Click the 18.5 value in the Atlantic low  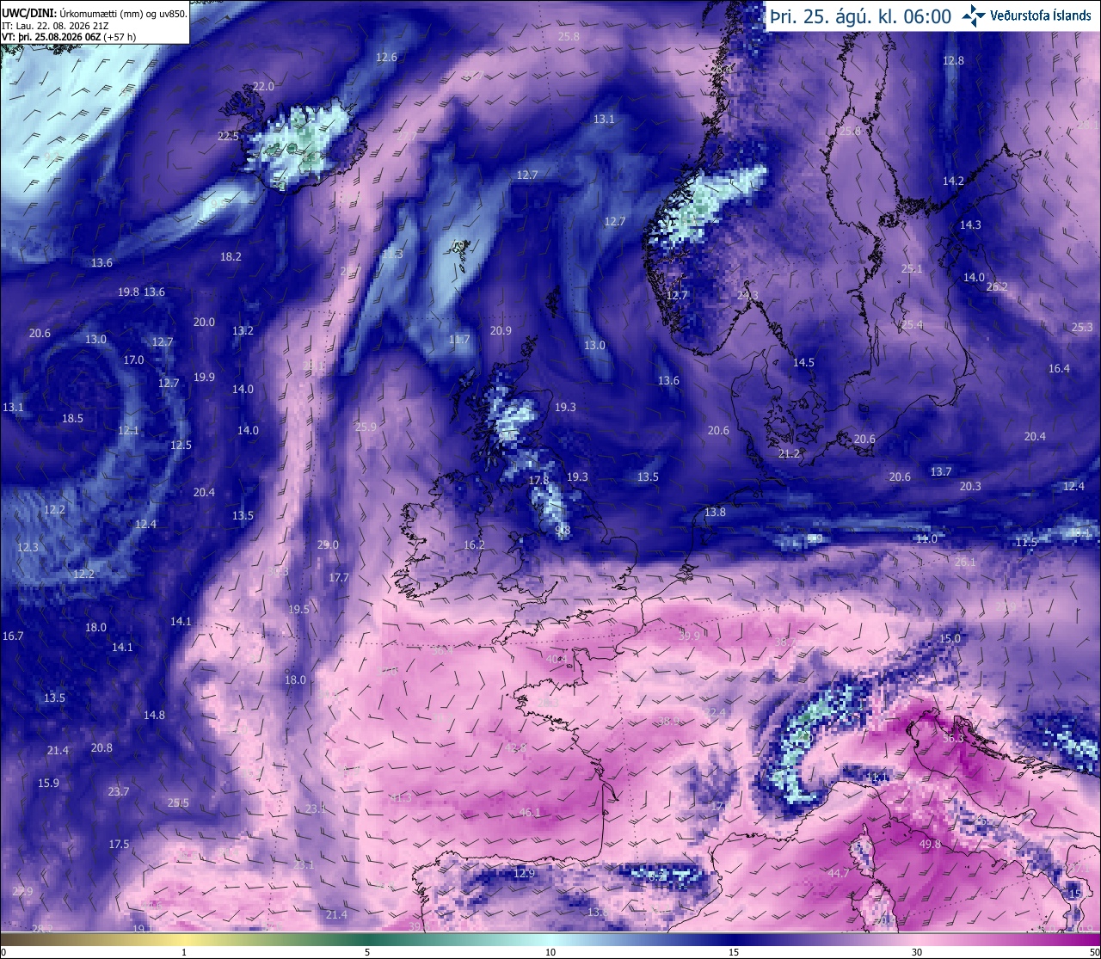point(72,418)
